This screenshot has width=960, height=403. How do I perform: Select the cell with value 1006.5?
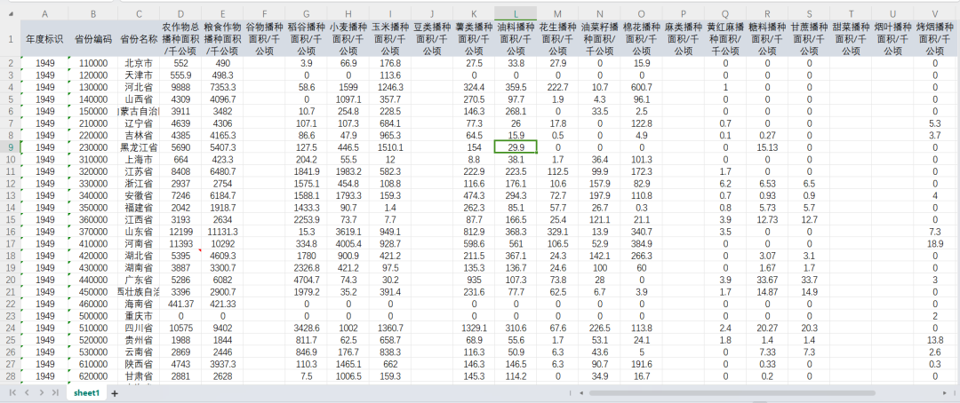pos(348,375)
